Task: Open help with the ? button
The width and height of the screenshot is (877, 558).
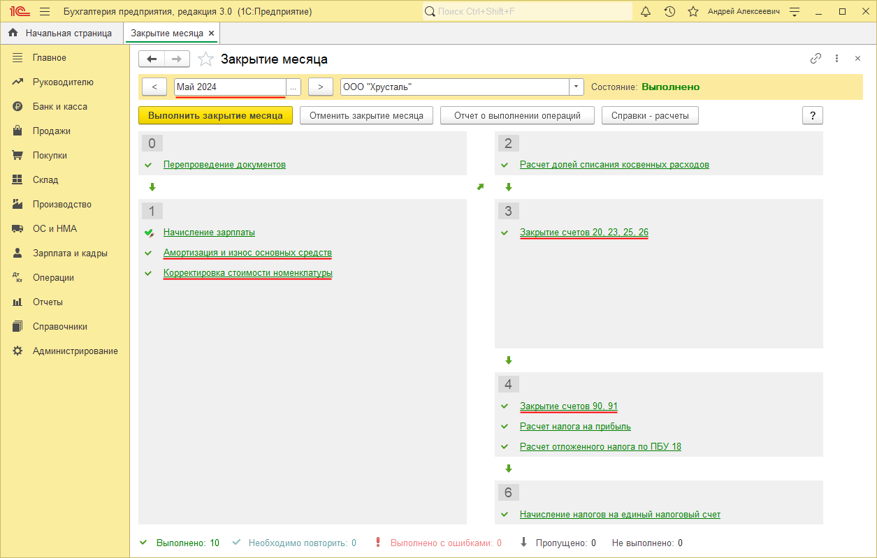Action: [x=813, y=116]
